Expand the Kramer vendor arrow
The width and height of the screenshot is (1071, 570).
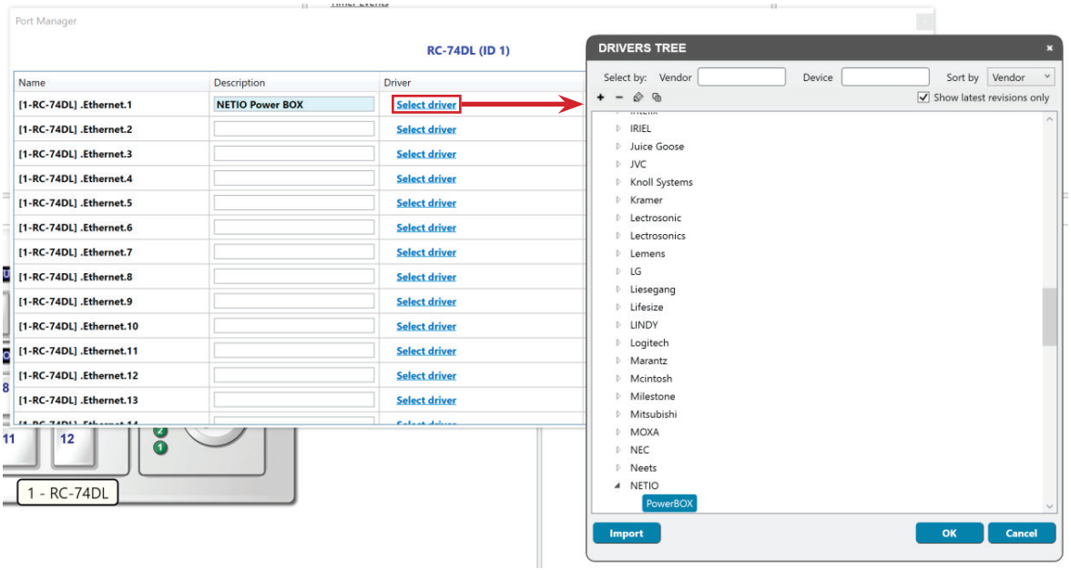617,200
